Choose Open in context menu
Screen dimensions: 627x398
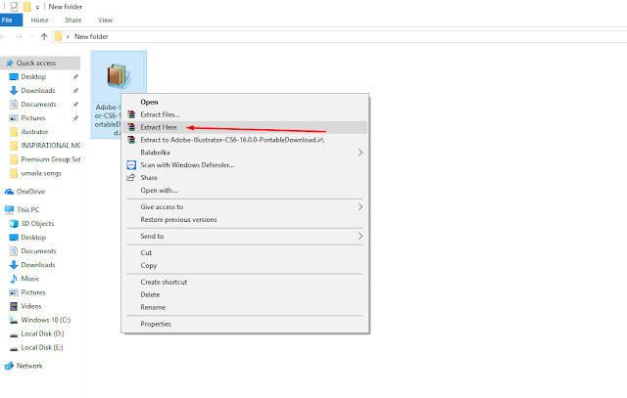[x=245, y=103]
